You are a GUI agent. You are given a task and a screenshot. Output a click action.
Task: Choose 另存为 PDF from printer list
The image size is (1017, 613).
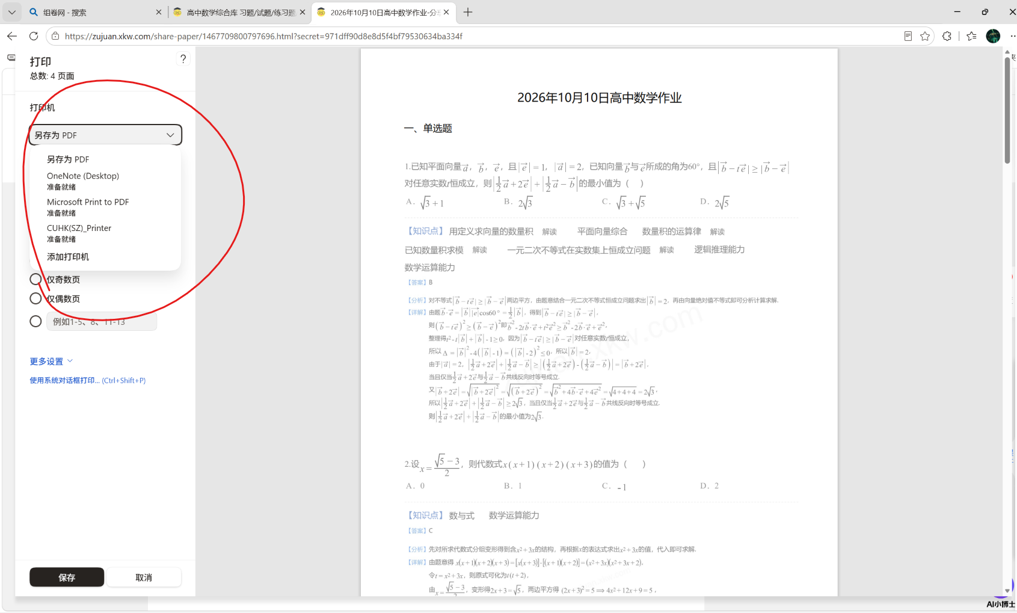pyautogui.click(x=105, y=159)
